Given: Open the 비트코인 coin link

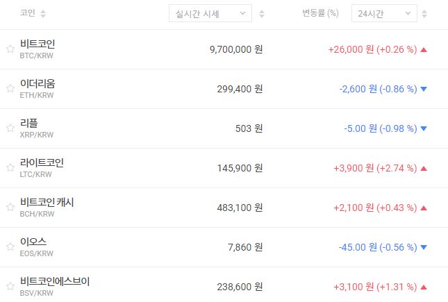Looking at the screenshot, I should [38, 44].
